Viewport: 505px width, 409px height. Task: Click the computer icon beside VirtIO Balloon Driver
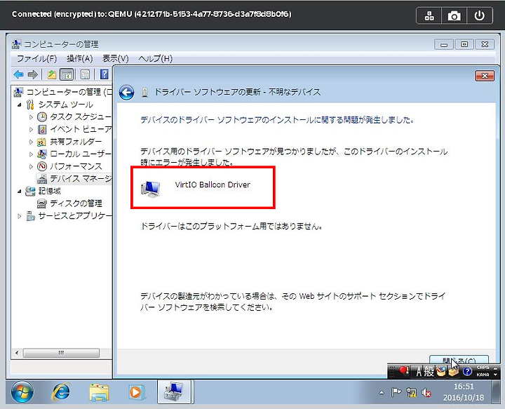(150, 189)
